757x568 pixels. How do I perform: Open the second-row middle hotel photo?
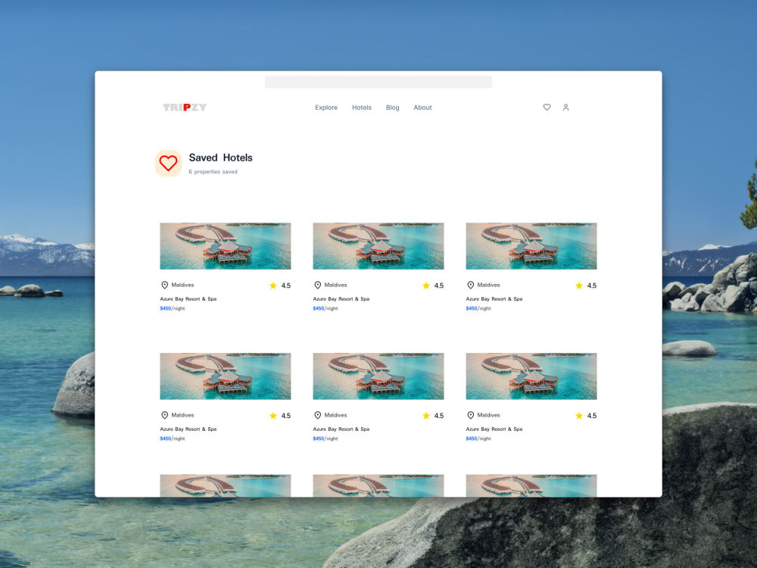coord(378,376)
